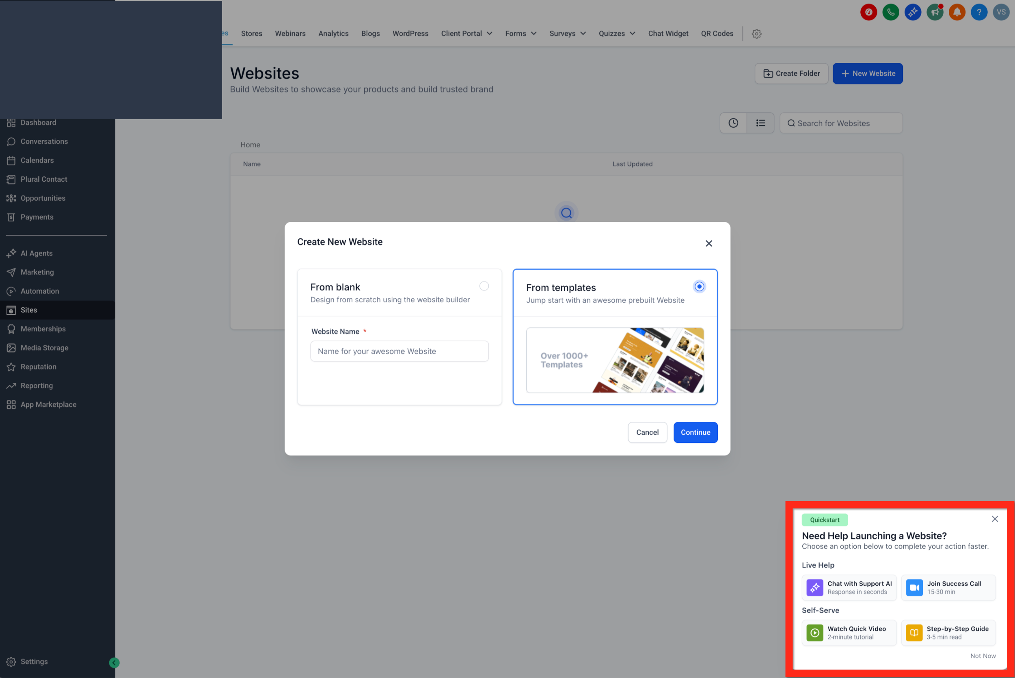Viewport: 1015px width, 678px height.
Task: Switch to the Analytics tab
Action: click(333, 34)
